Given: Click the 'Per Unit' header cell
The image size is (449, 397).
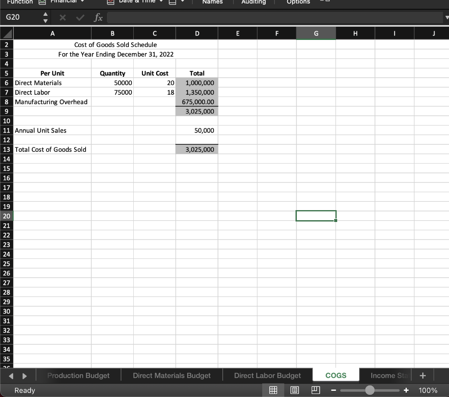Looking at the screenshot, I should pos(53,73).
